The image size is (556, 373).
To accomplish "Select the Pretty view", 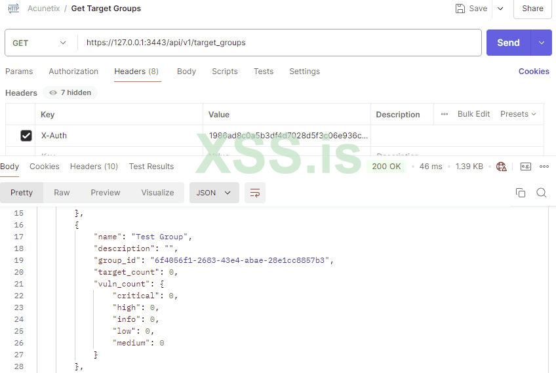I will (22, 193).
